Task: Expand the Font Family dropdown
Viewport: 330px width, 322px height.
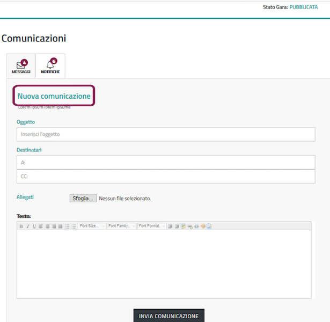Action: tap(122, 226)
